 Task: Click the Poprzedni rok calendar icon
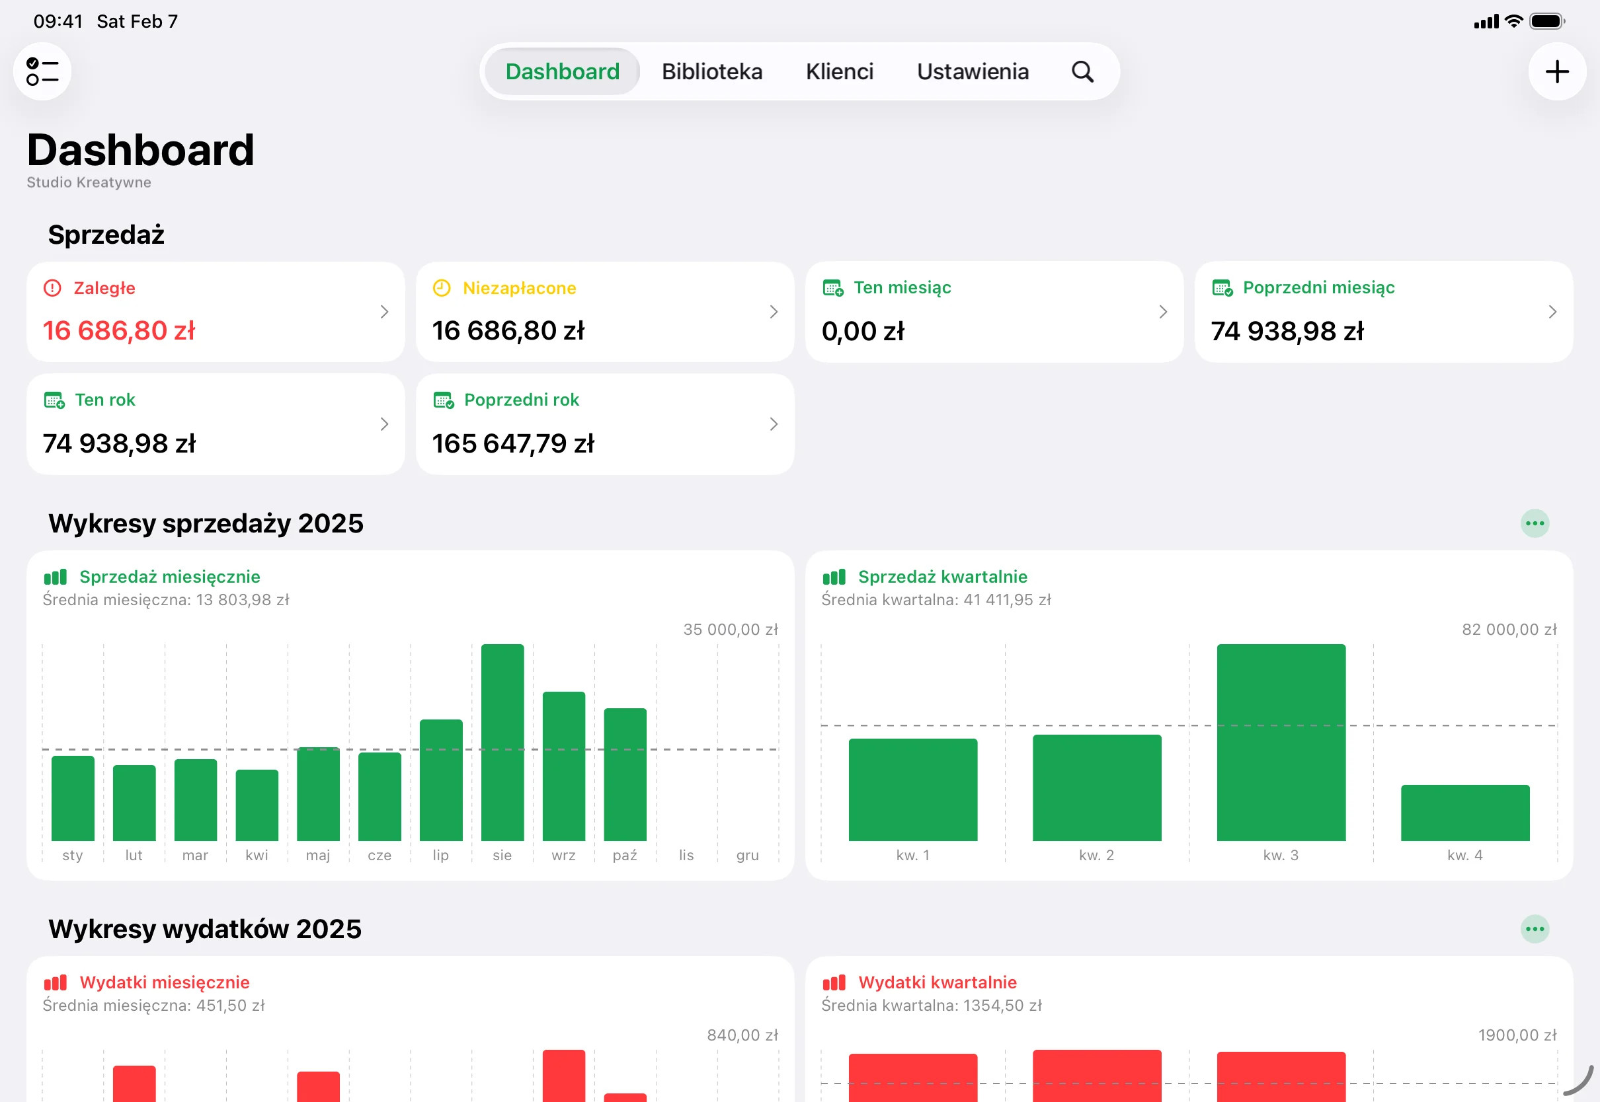pos(444,400)
